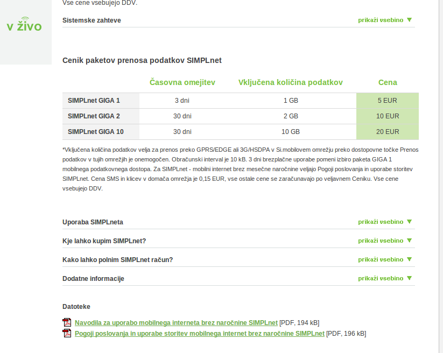Expand Uporaba SIMPLneta with its green arrow
The image size is (443, 353).
(410, 222)
